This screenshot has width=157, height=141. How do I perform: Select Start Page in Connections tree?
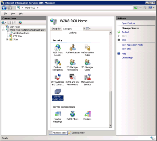pyautogui.click(x=15, y=27)
